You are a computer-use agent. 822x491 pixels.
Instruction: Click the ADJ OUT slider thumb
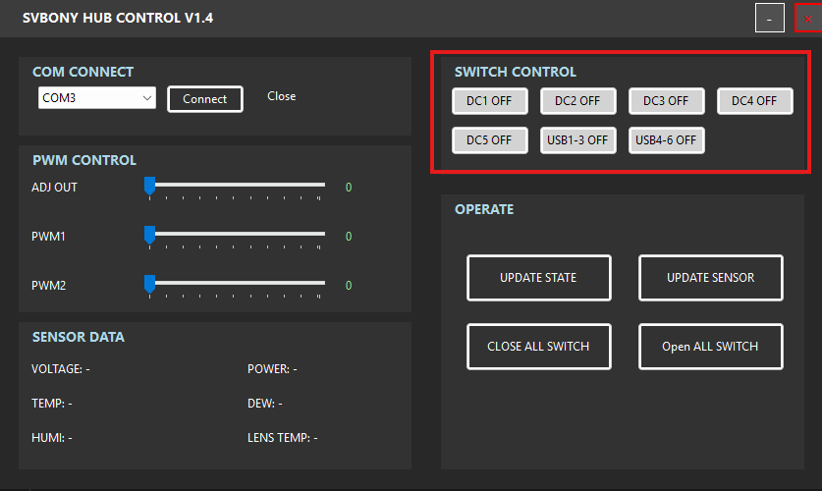click(150, 186)
